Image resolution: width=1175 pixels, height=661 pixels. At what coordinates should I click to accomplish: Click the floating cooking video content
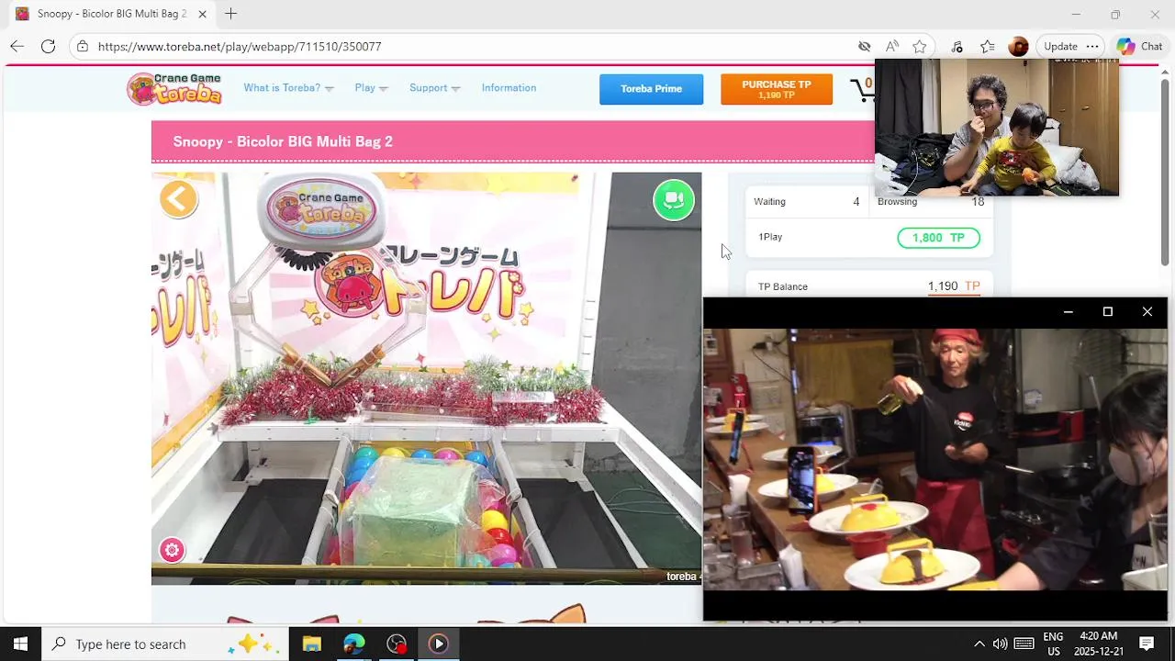click(x=935, y=459)
